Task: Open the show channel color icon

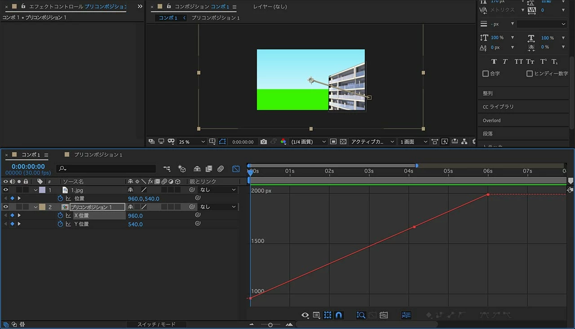Action: (x=283, y=141)
